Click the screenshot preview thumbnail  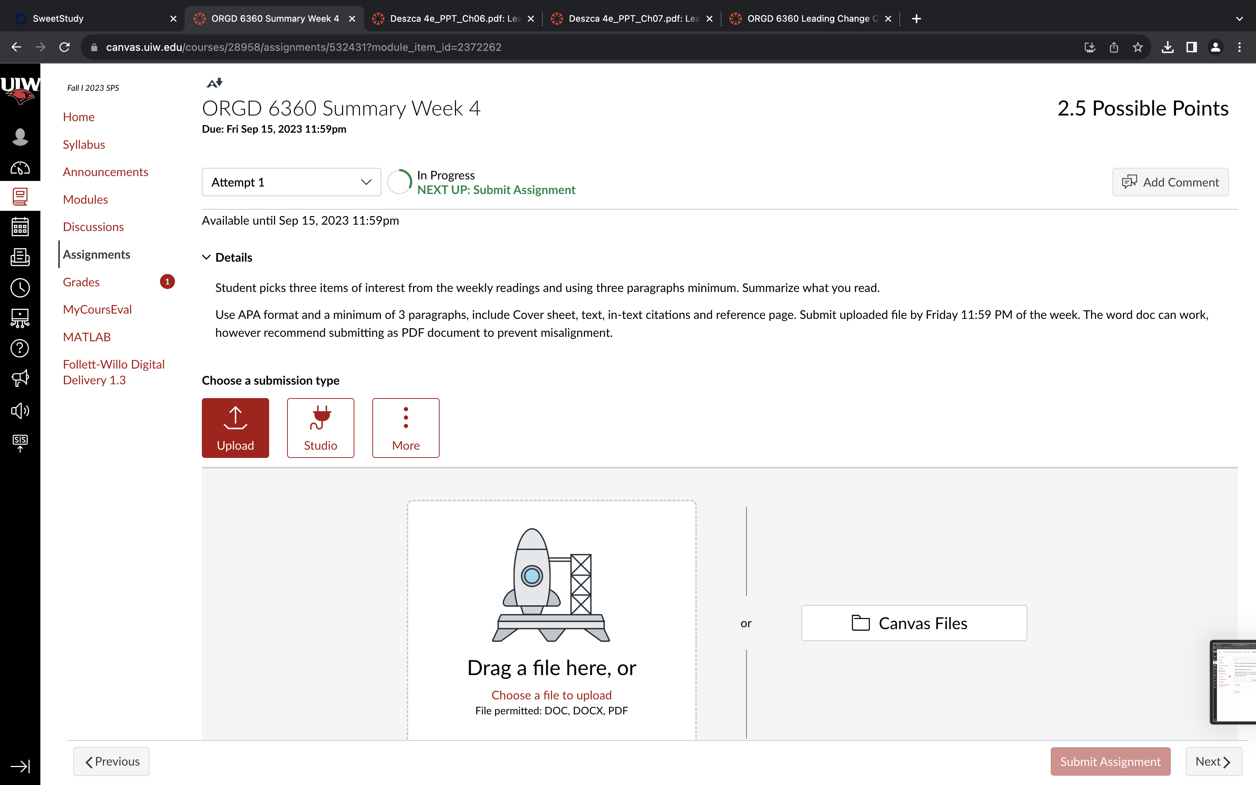1233,682
